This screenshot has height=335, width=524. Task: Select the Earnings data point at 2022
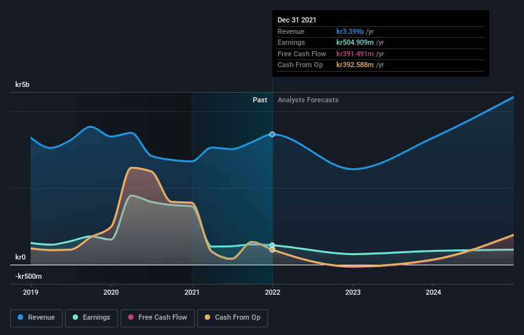coord(273,245)
